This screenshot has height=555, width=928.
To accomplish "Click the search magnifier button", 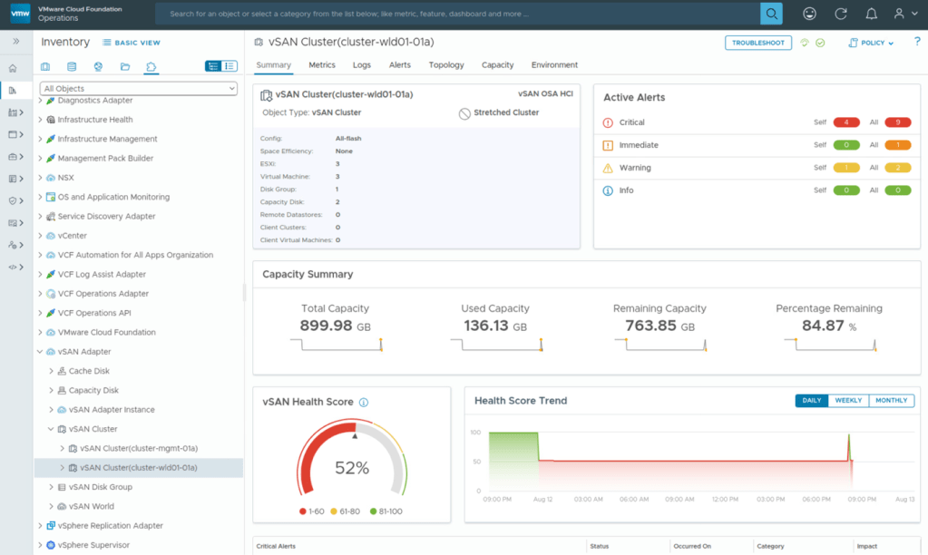I will [771, 14].
